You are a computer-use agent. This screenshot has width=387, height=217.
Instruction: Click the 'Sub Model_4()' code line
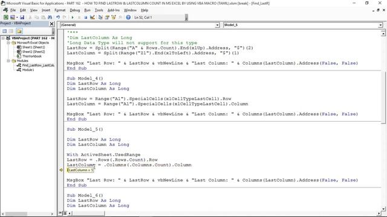(x=85, y=78)
